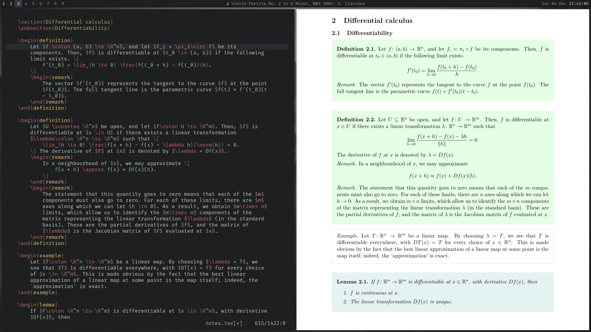Place cursor on \section{Differential calculus} line
Image resolution: width=591 pixels, height=332 pixels.
pos(65,22)
